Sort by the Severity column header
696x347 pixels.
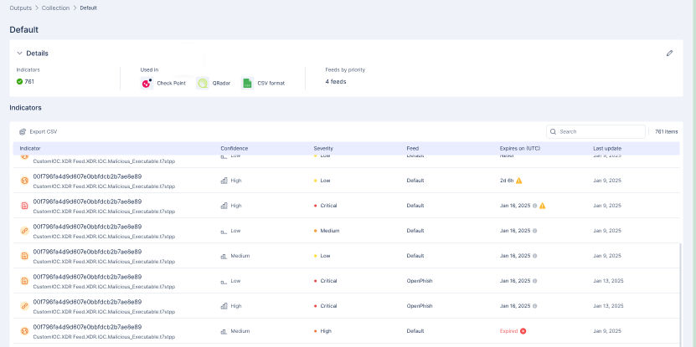pyautogui.click(x=323, y=149)
